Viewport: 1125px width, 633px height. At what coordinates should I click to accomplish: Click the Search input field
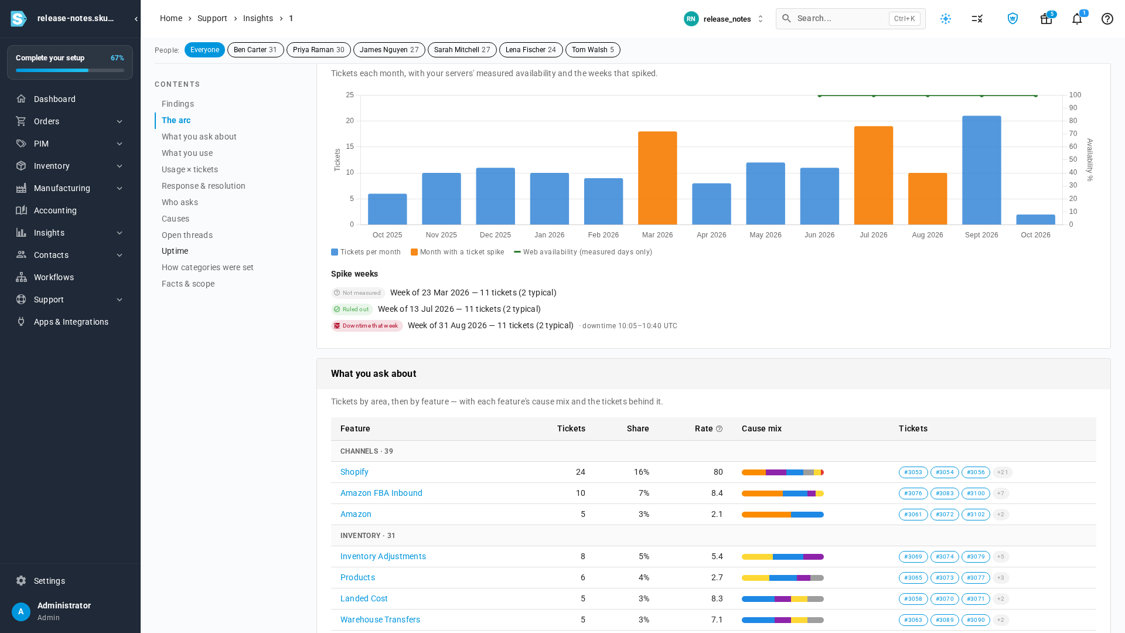(851, 19)
